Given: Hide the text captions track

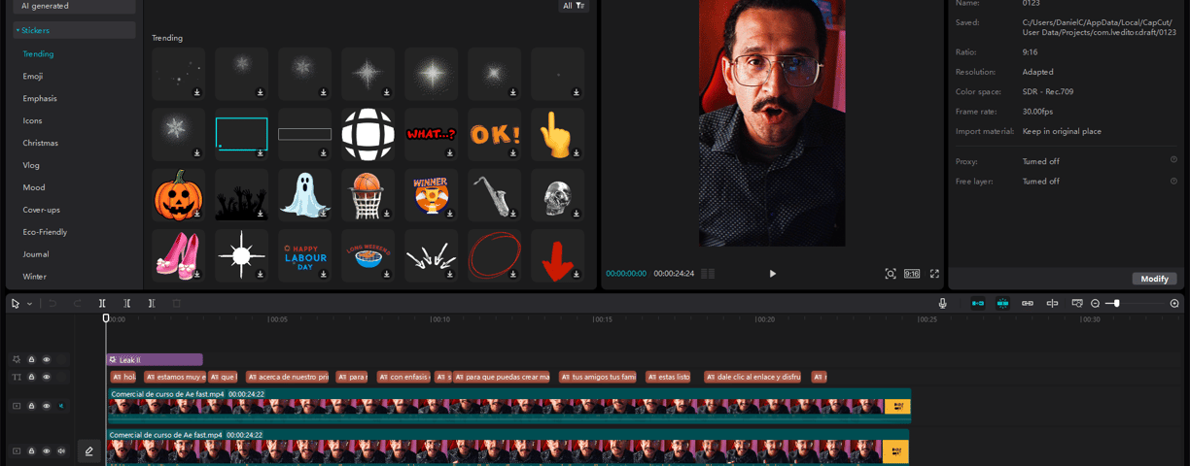Looking at the screenshot, I should click(46, 377).
